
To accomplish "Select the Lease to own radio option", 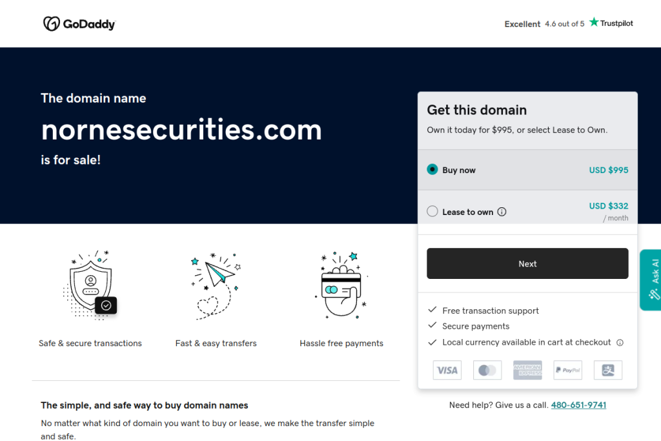I will [432, 212].
